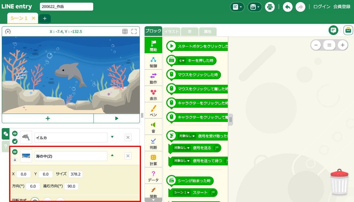Open the save options dropdown
The height and width of the screenshot is (202, 354).
click(x=255, y=7)
